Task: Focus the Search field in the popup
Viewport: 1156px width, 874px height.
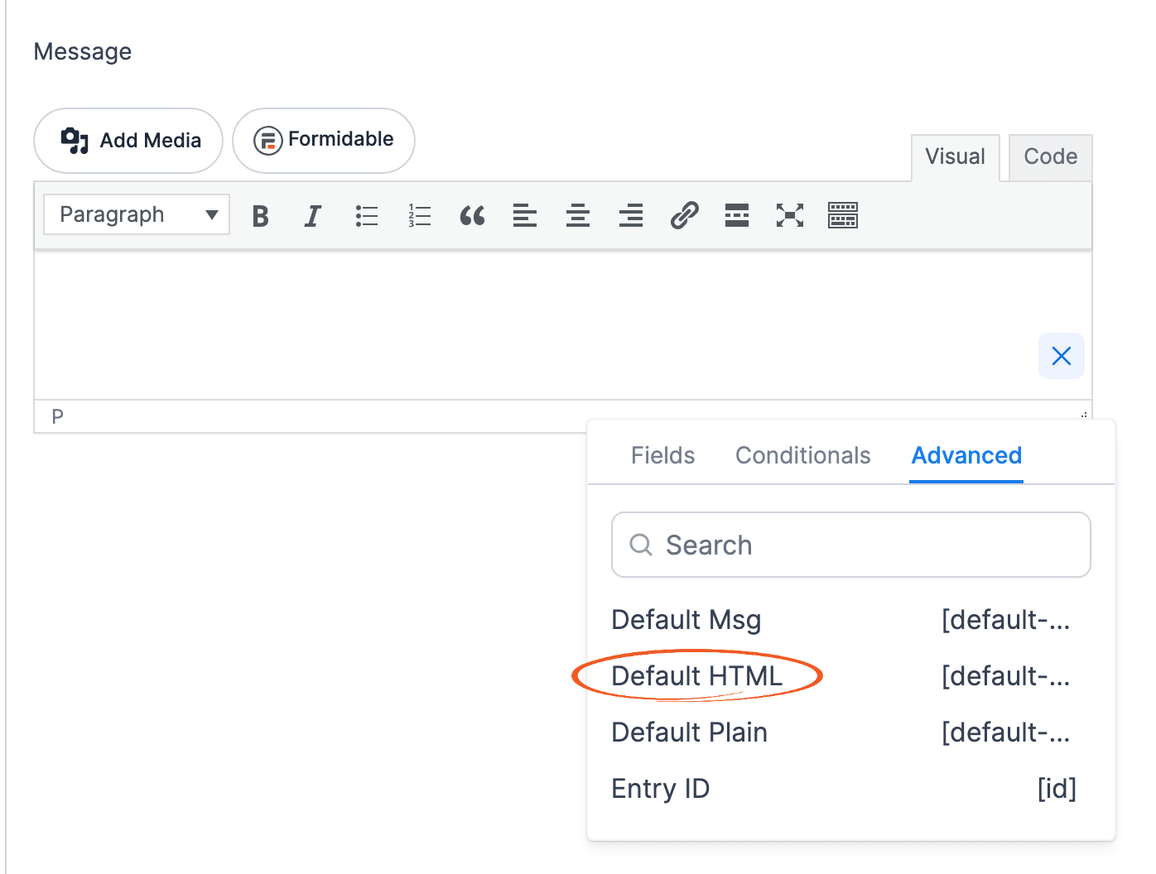Action: (x=851, y=545)
